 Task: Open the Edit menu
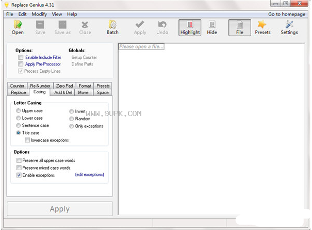point(22,14)
